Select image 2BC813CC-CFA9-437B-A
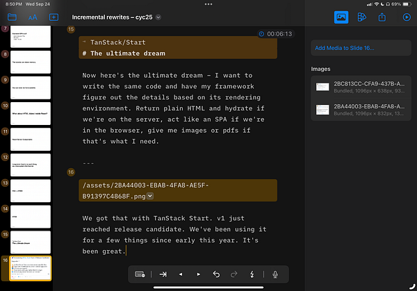This screenshot has width=417, height=291. pyautogui.click(x=361, y=88)
